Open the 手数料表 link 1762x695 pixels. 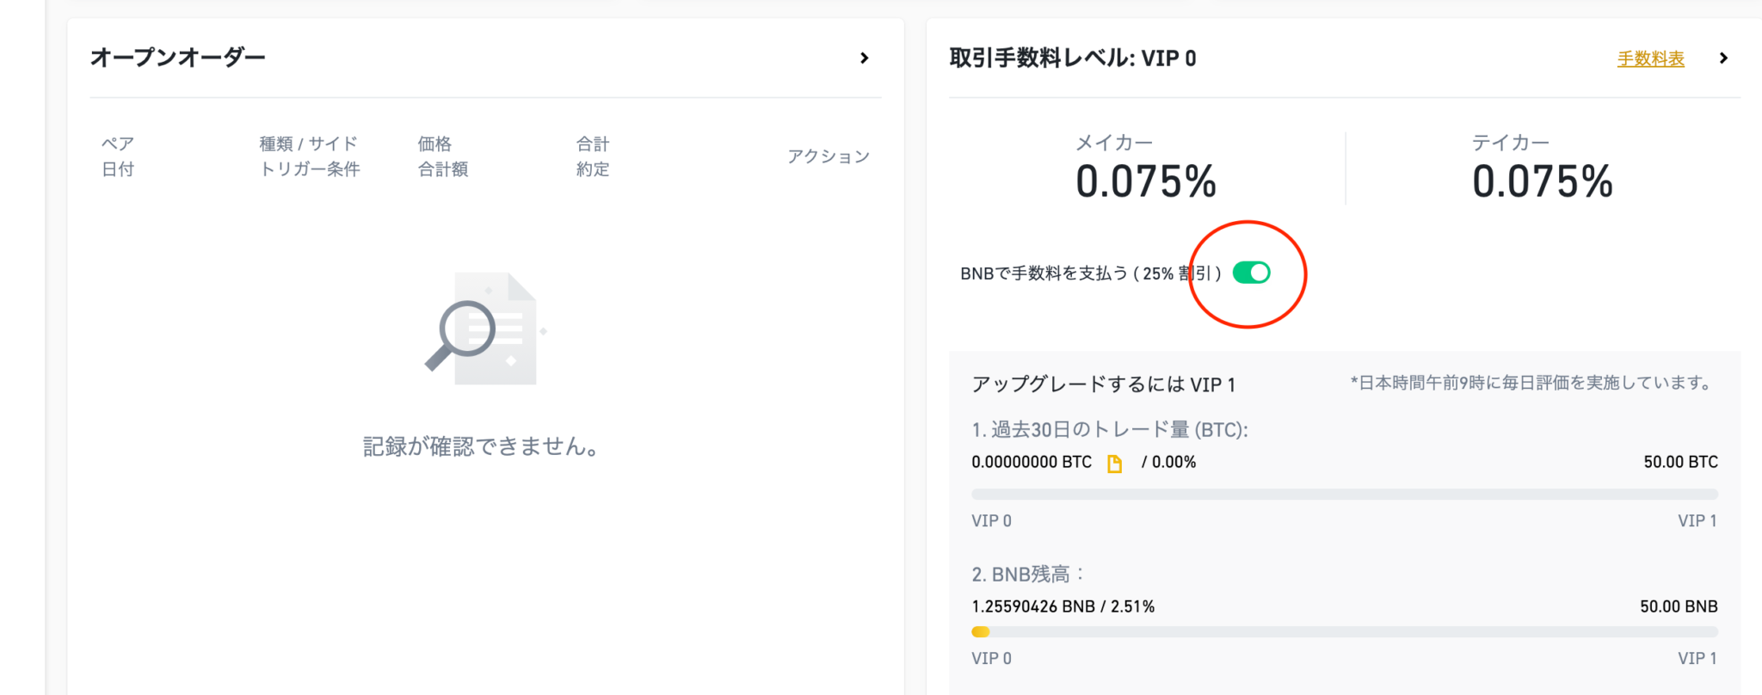point(1650,58)
